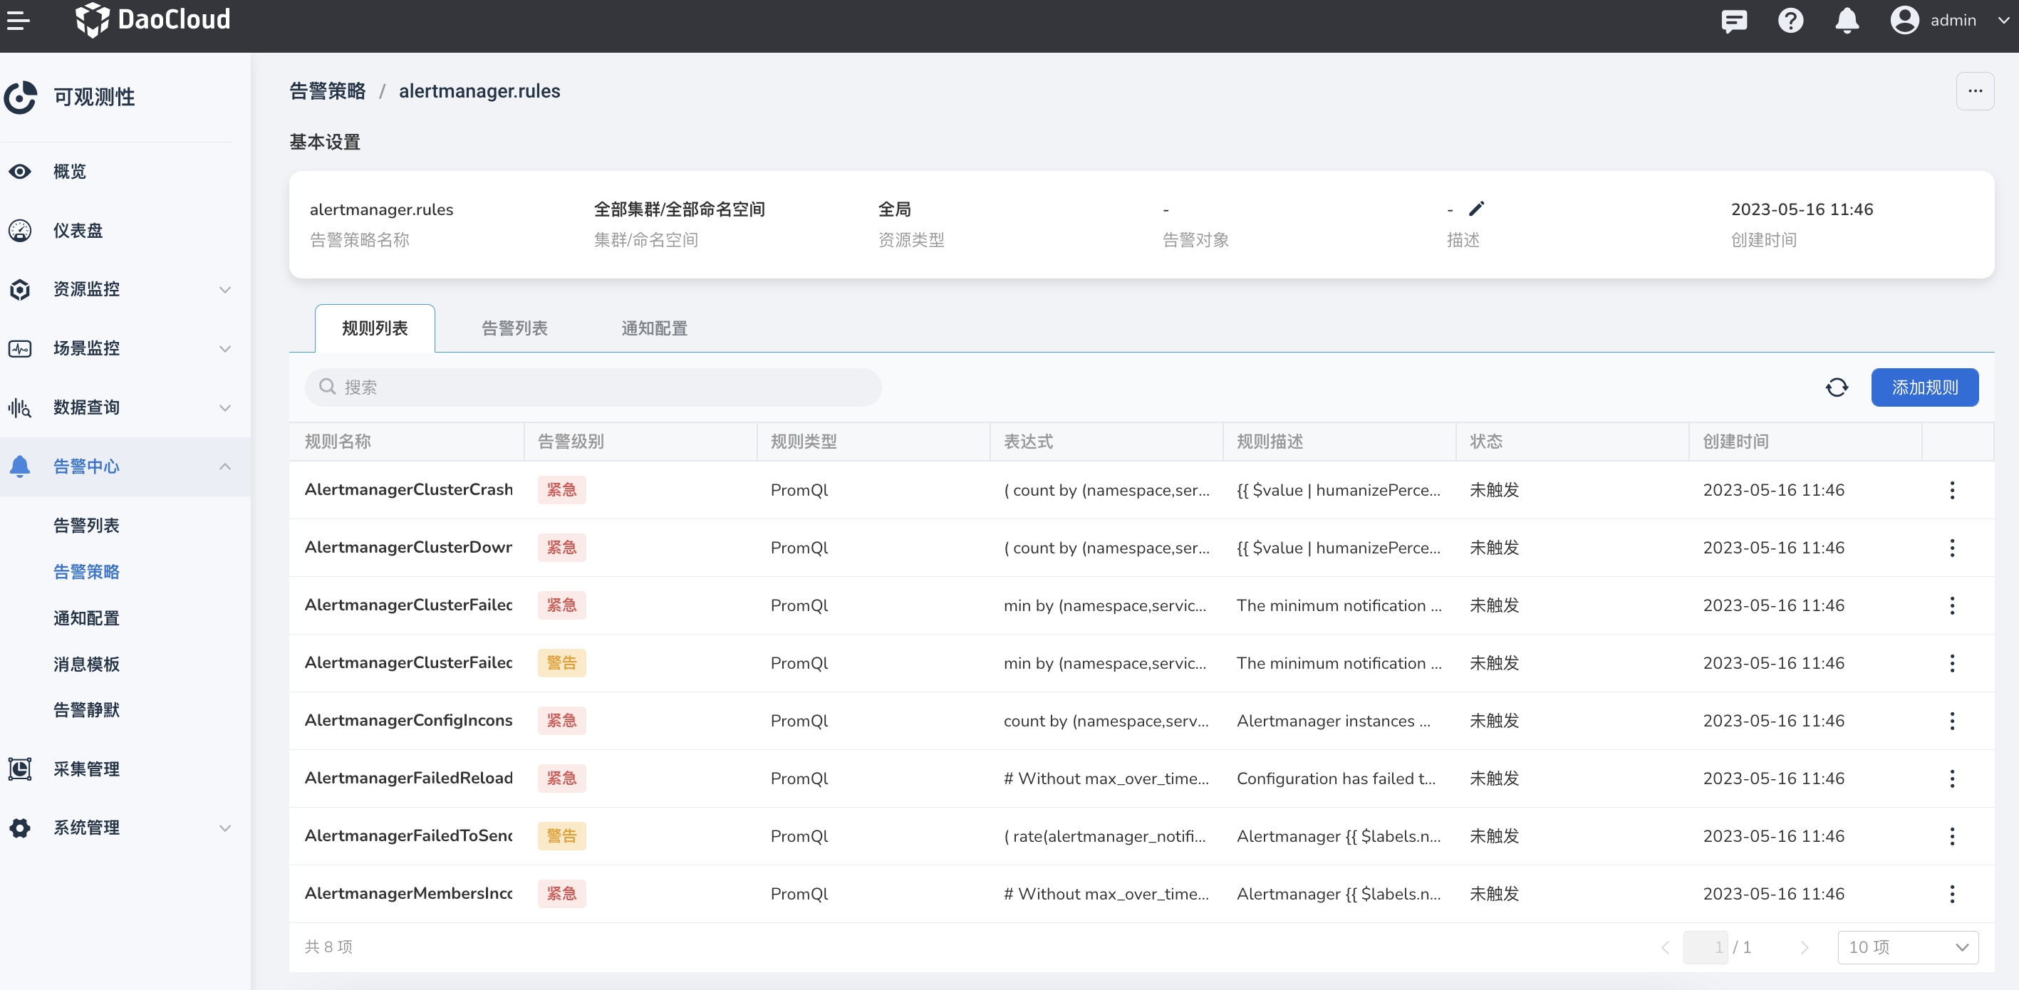Click the 告警中心 bell icon
This screenshot has height=990, width=2019.
[21, 467]
